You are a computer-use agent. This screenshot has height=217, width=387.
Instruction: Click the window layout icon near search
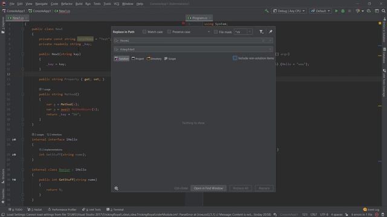(377, 11)
